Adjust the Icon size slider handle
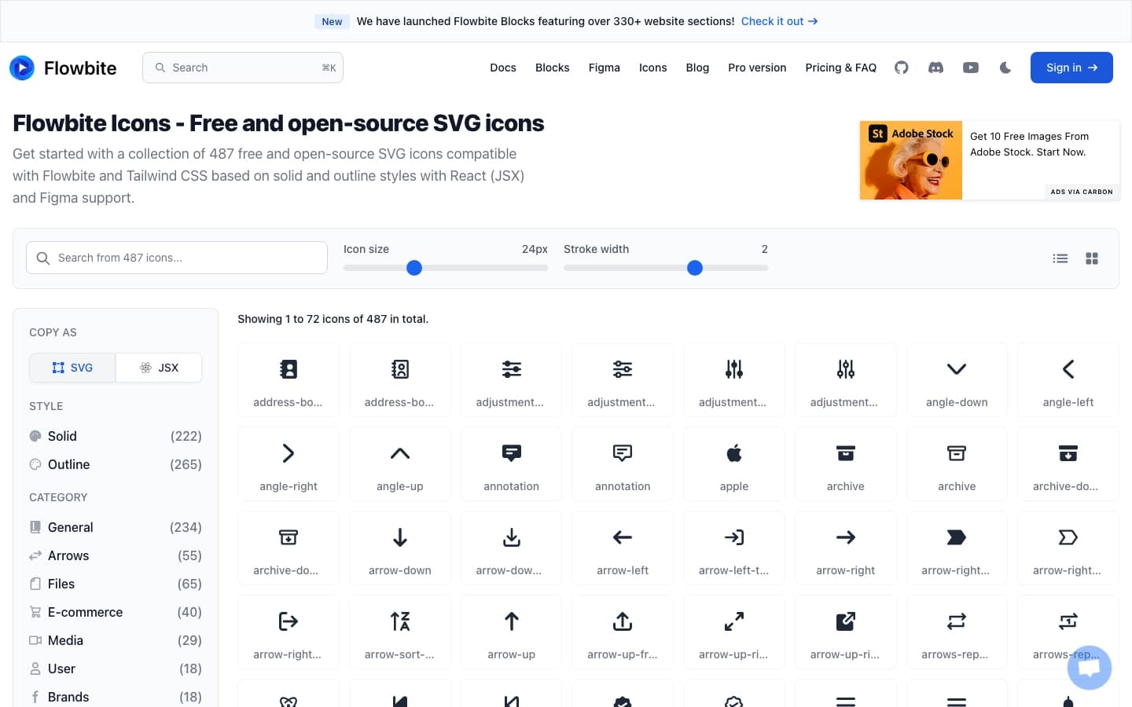This screenshot has height=707, width=1132. [x=414, y=268]
